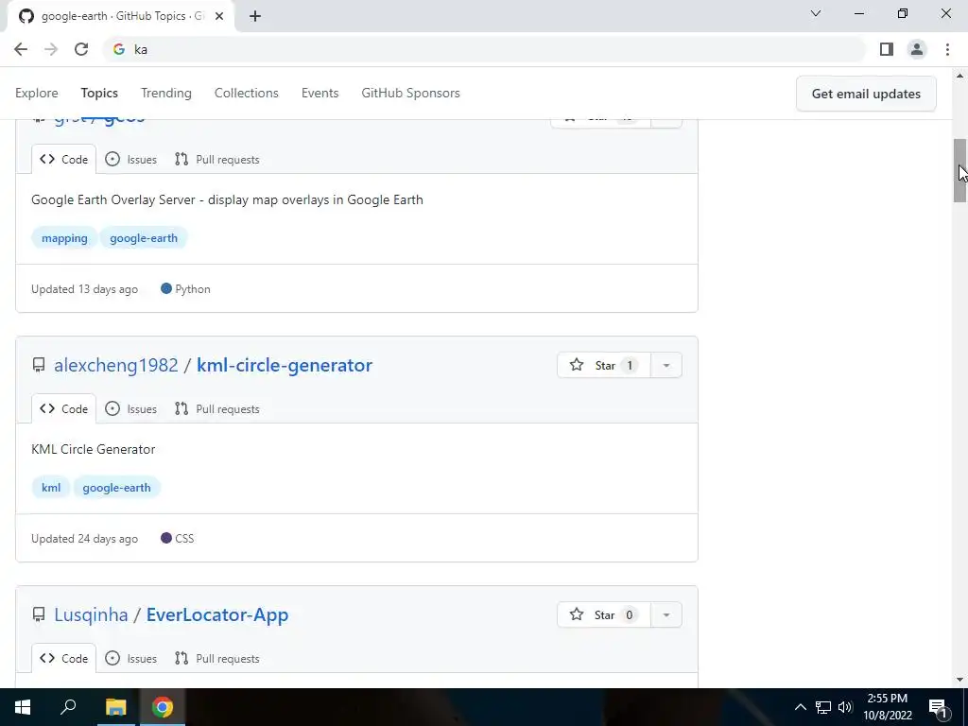
Task: Star the kml-circle-generator repository
Action: 604,365
